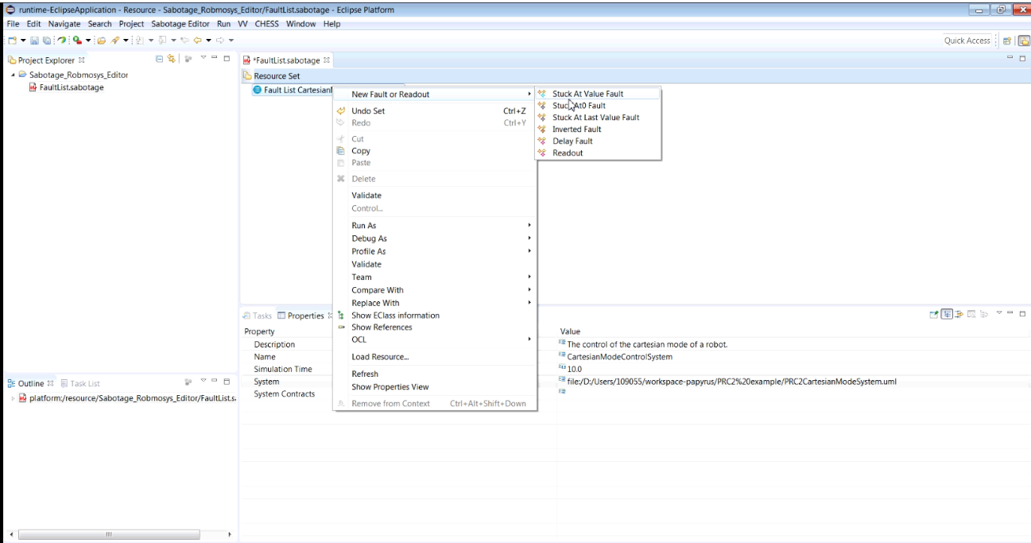Screen dimensions: 1031x543
Task: Expand the platform resource node in Outline
Action: click(x=12, y=398)
